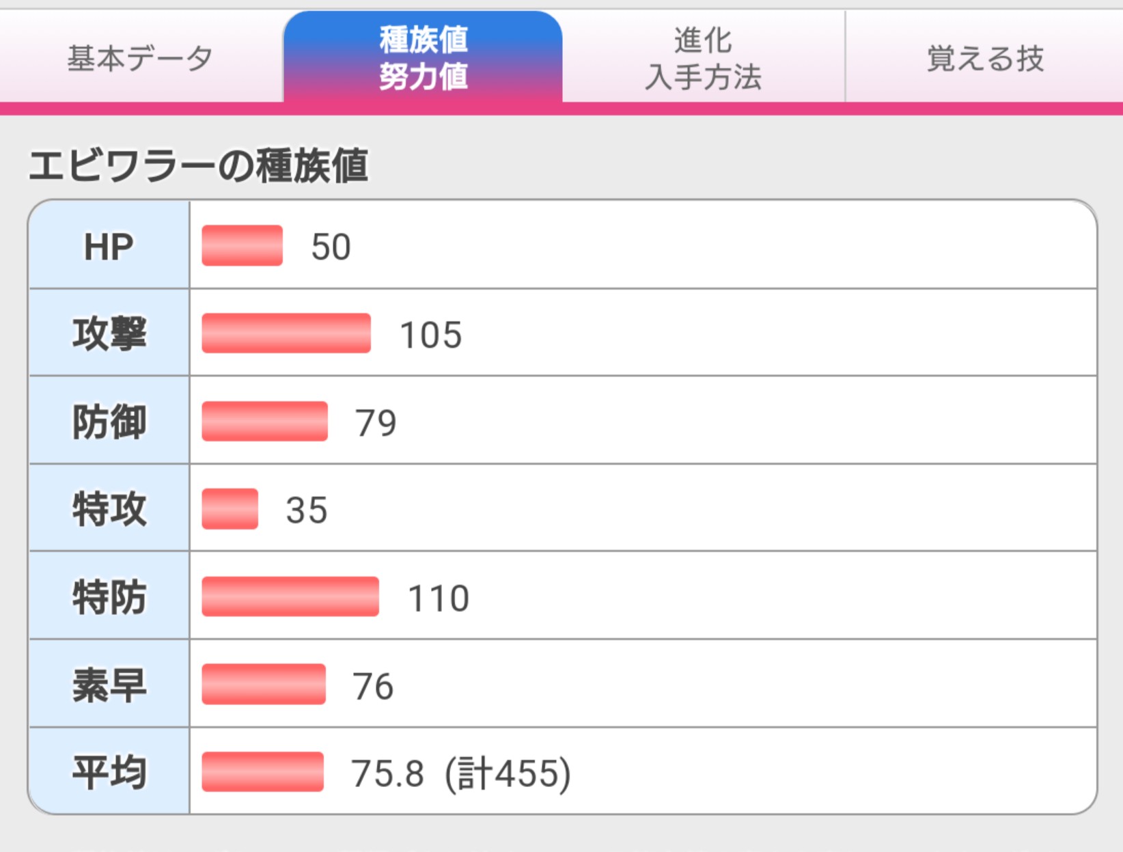This screenshot has height=852, width=1123.
Task: Select the 種族値 努力値 tab
Action: click(x=423, y=58)
